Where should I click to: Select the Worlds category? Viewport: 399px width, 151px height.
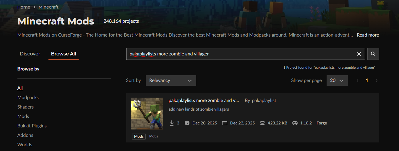[25, 145]
